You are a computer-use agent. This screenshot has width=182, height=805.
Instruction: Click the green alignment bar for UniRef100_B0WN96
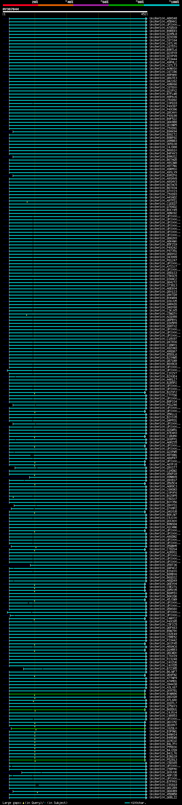(77, 694)
